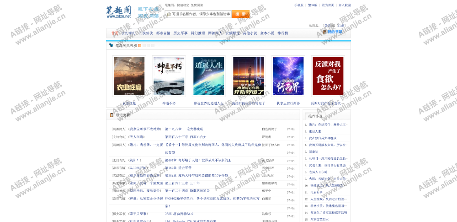Screen dimensions: 457x222
Task: Click the clipboard icon beside 最近更新
Action: pyautogui.click(x=112, y=115)
